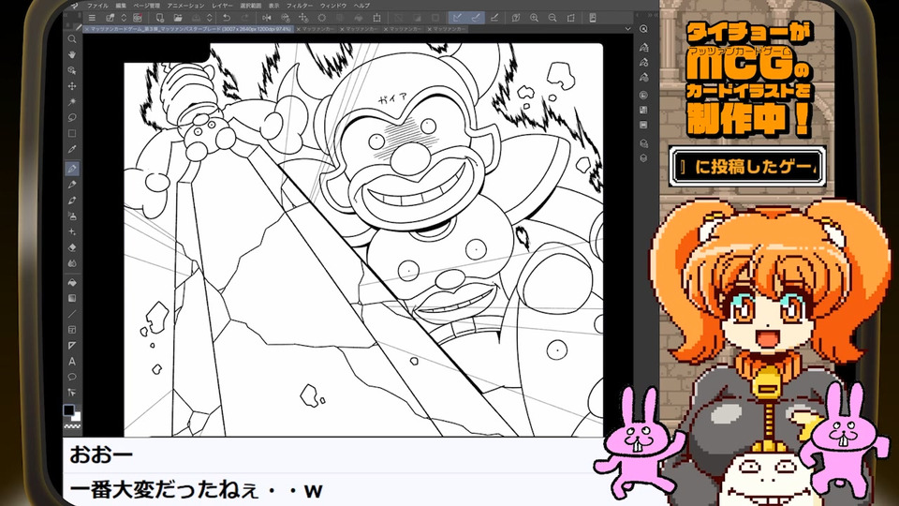Open the Sub Tool palette icon on right dock

click(643, 47)
